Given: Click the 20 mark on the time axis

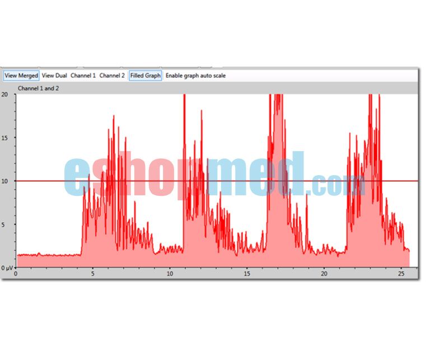Looking at the screenshot, I should tap(324, 274).
